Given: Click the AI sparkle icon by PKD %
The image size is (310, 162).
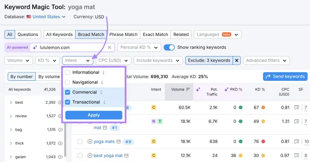Looking at the screenshot, I should coord(227,90).
